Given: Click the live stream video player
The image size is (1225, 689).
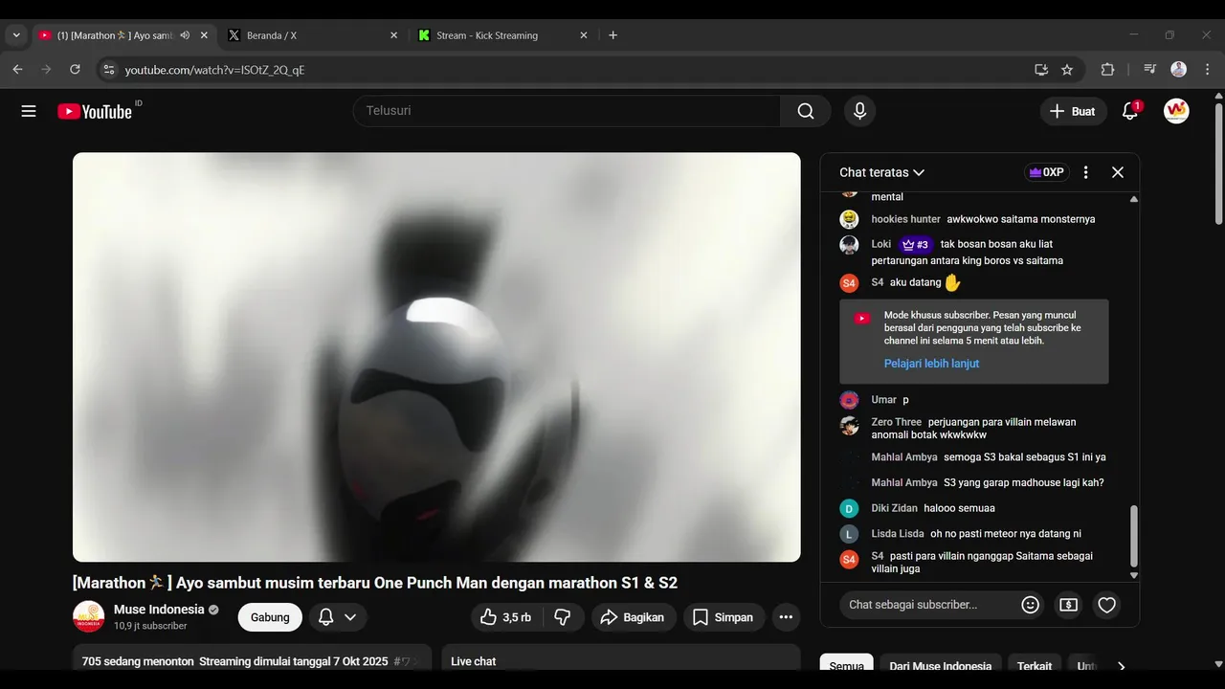Looking at the screenshot, I should point(436,357).
